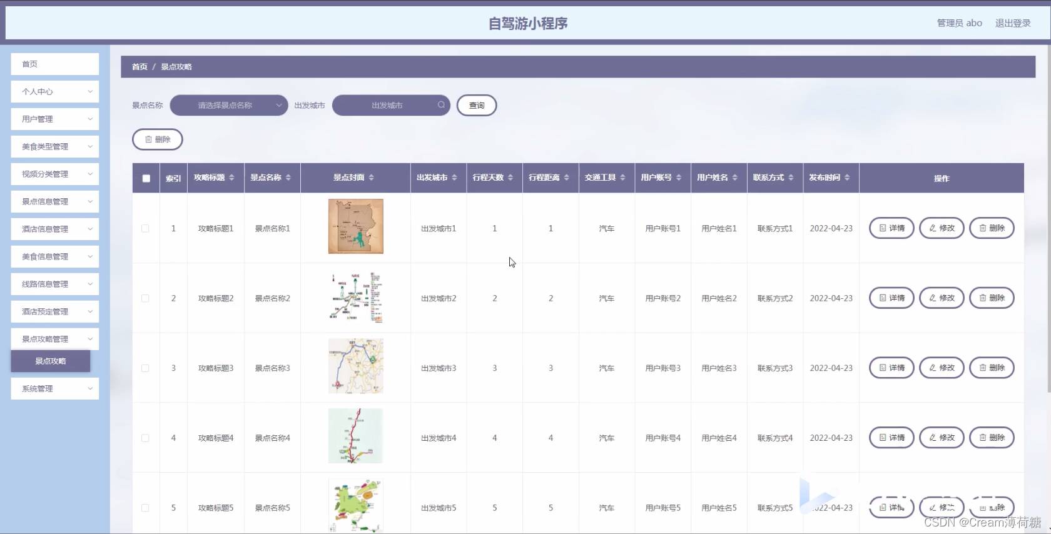Expand 线路信息管理 sidebar menu
This screenshot has height=534, width=1051.
(55, 284)
